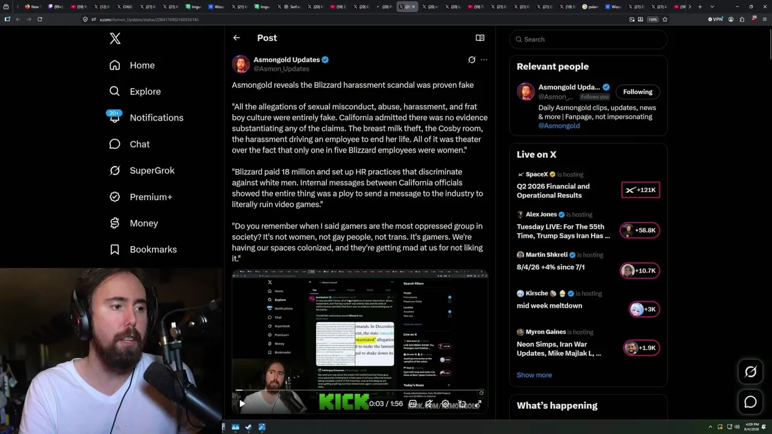Open Steam from the taskbar
The width and height of the screenshot is (772, 434).
[x=248, y=427]
